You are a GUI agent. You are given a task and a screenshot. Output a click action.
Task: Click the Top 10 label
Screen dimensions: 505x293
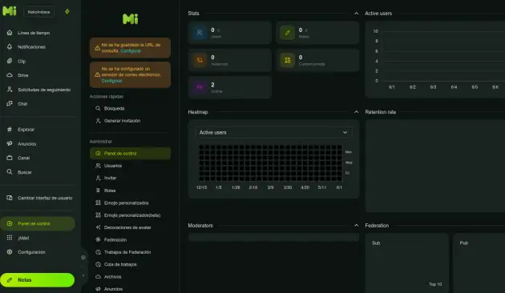point(435,284)
